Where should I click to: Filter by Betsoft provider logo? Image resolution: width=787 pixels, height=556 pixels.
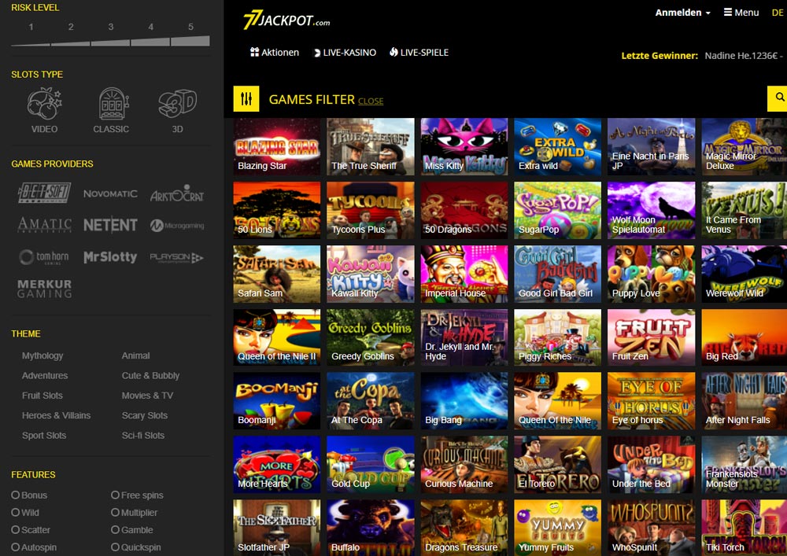tap(44, 193)
